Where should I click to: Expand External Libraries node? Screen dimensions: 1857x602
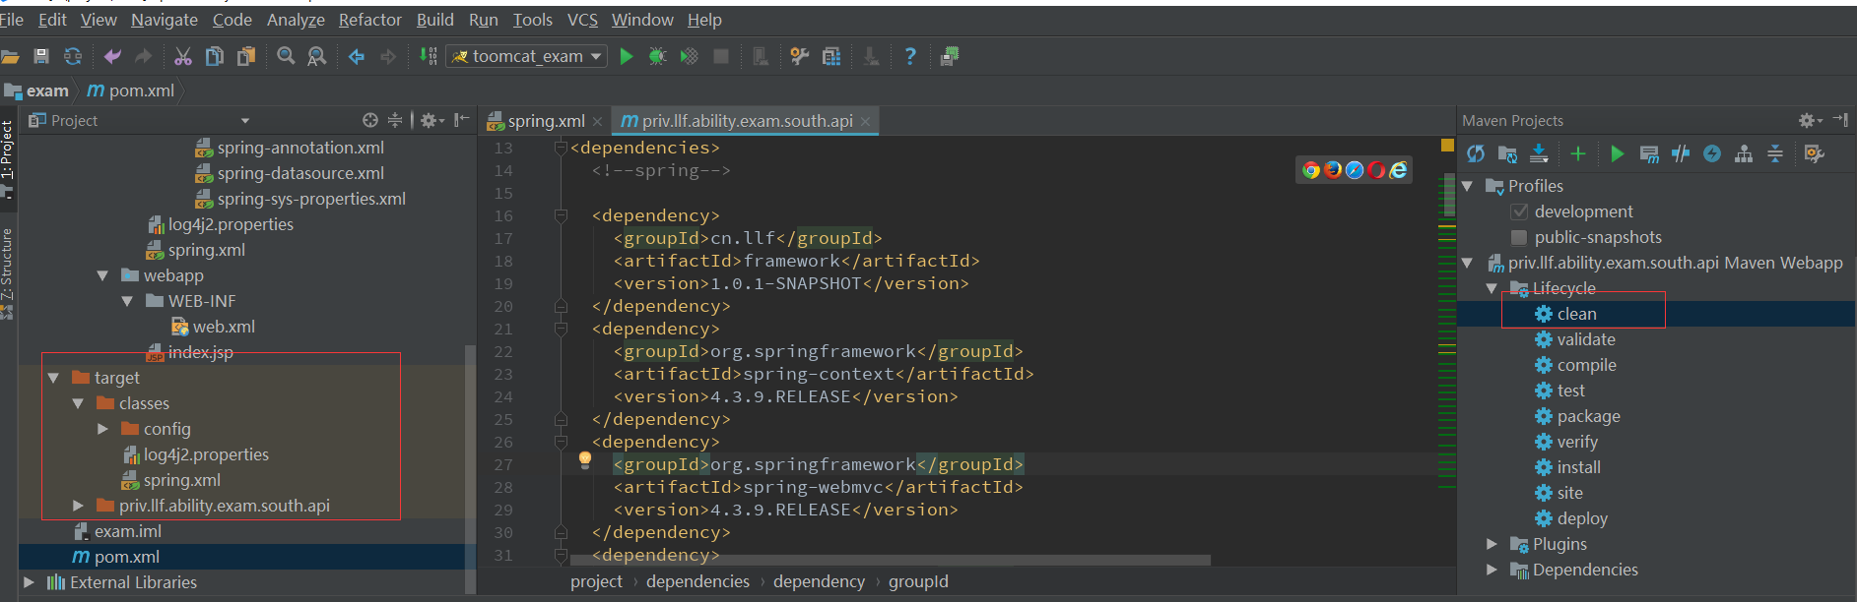point(29,582)
